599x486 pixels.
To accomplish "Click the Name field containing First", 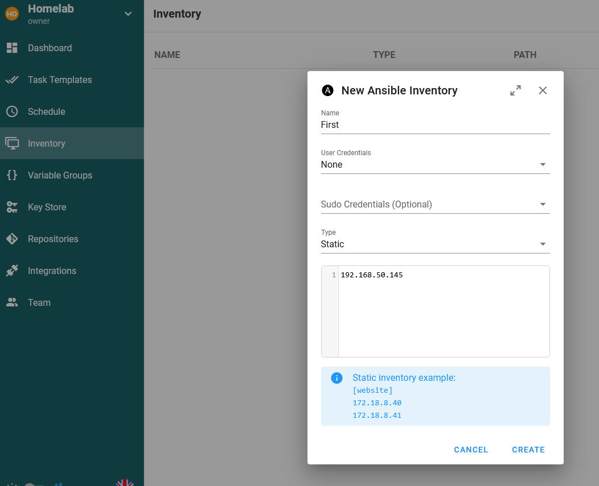I will (435, 124).
